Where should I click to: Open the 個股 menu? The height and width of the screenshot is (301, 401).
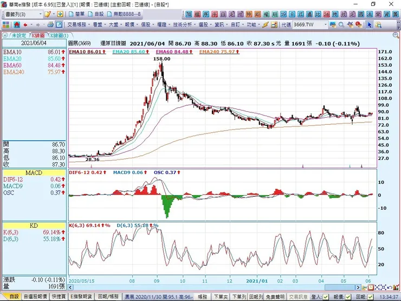pyautogui.click(x=147, y=24)
